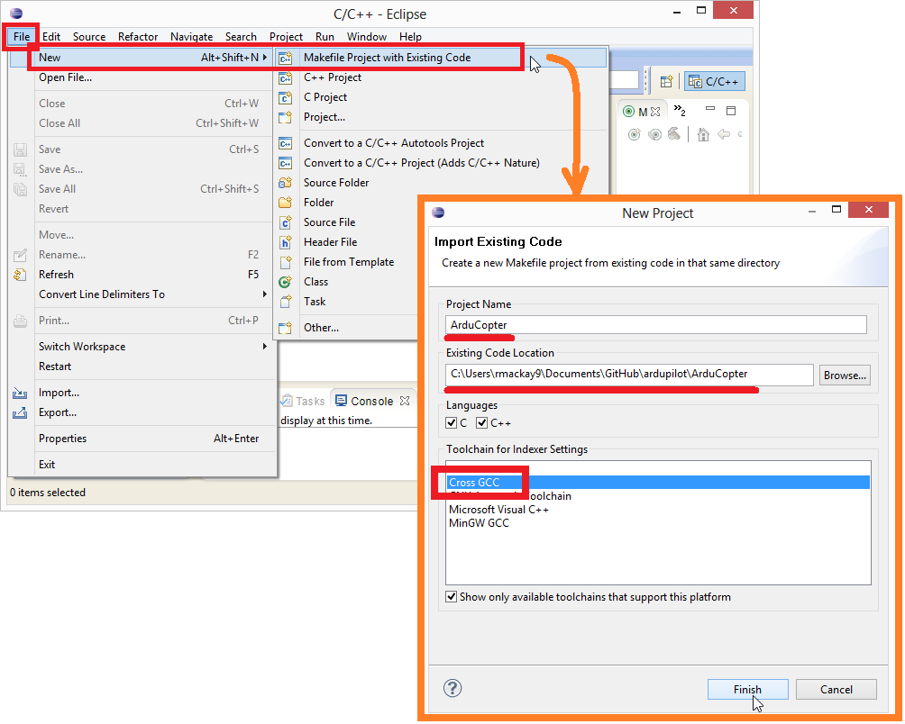The width and height of the screenshot is (905, 724).
Task: Show hidden views via the »2 chevron
Action: pyautogui.click(x=680, y=112)
